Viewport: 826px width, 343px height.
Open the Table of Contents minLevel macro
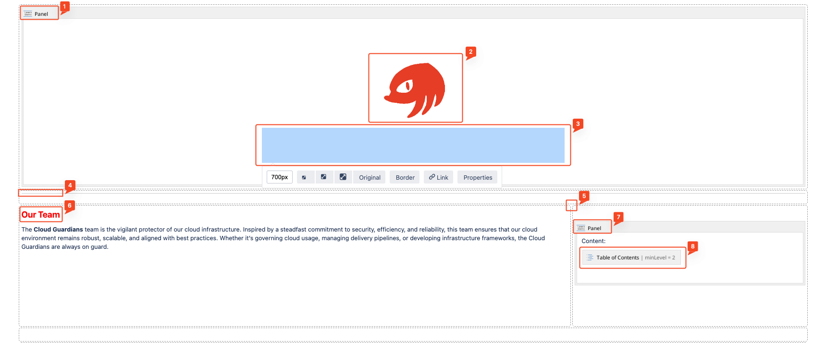point(635,257)
